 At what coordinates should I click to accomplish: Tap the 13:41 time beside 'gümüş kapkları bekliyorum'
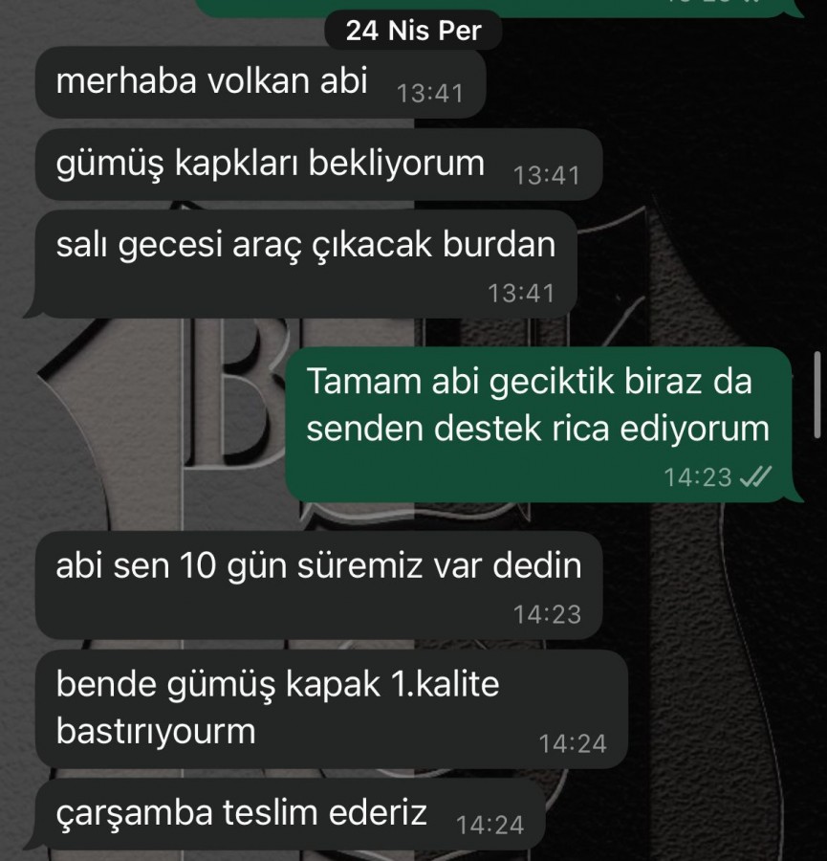547,176
